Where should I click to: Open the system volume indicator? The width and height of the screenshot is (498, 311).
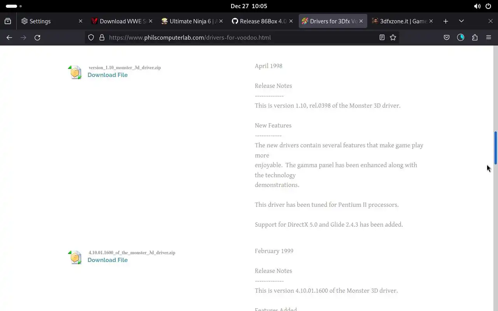point(477,6)
